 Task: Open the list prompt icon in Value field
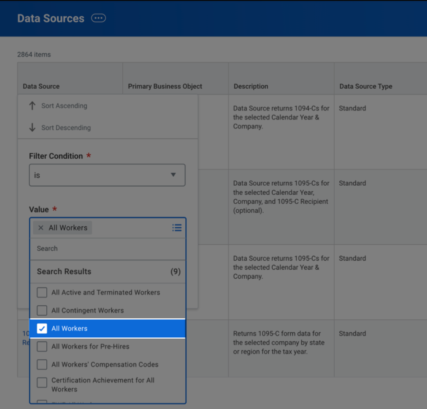[177, 228]
